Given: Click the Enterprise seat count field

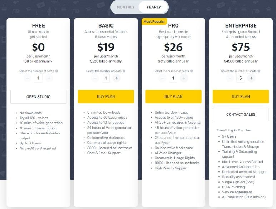Looking at the screenshot, I should (241, 78).
